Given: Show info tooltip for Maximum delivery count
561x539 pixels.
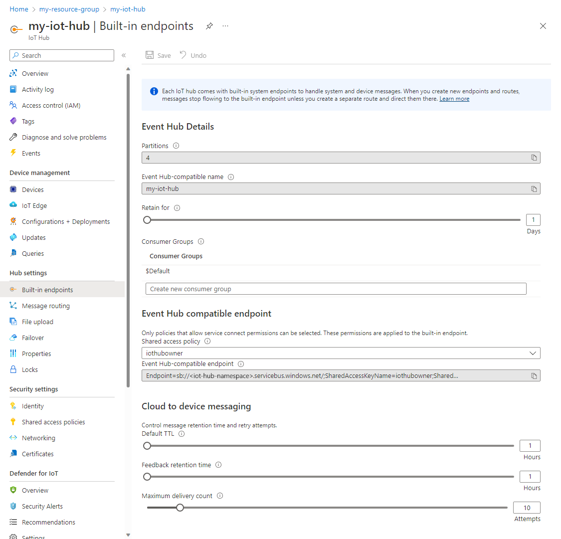Looking at the screenshot, I should point(220,496).
